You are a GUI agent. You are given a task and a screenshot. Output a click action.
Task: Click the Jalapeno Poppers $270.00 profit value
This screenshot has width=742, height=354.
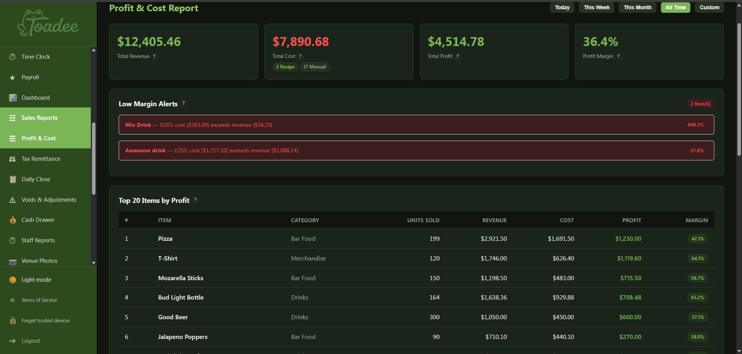click(630, 337)
